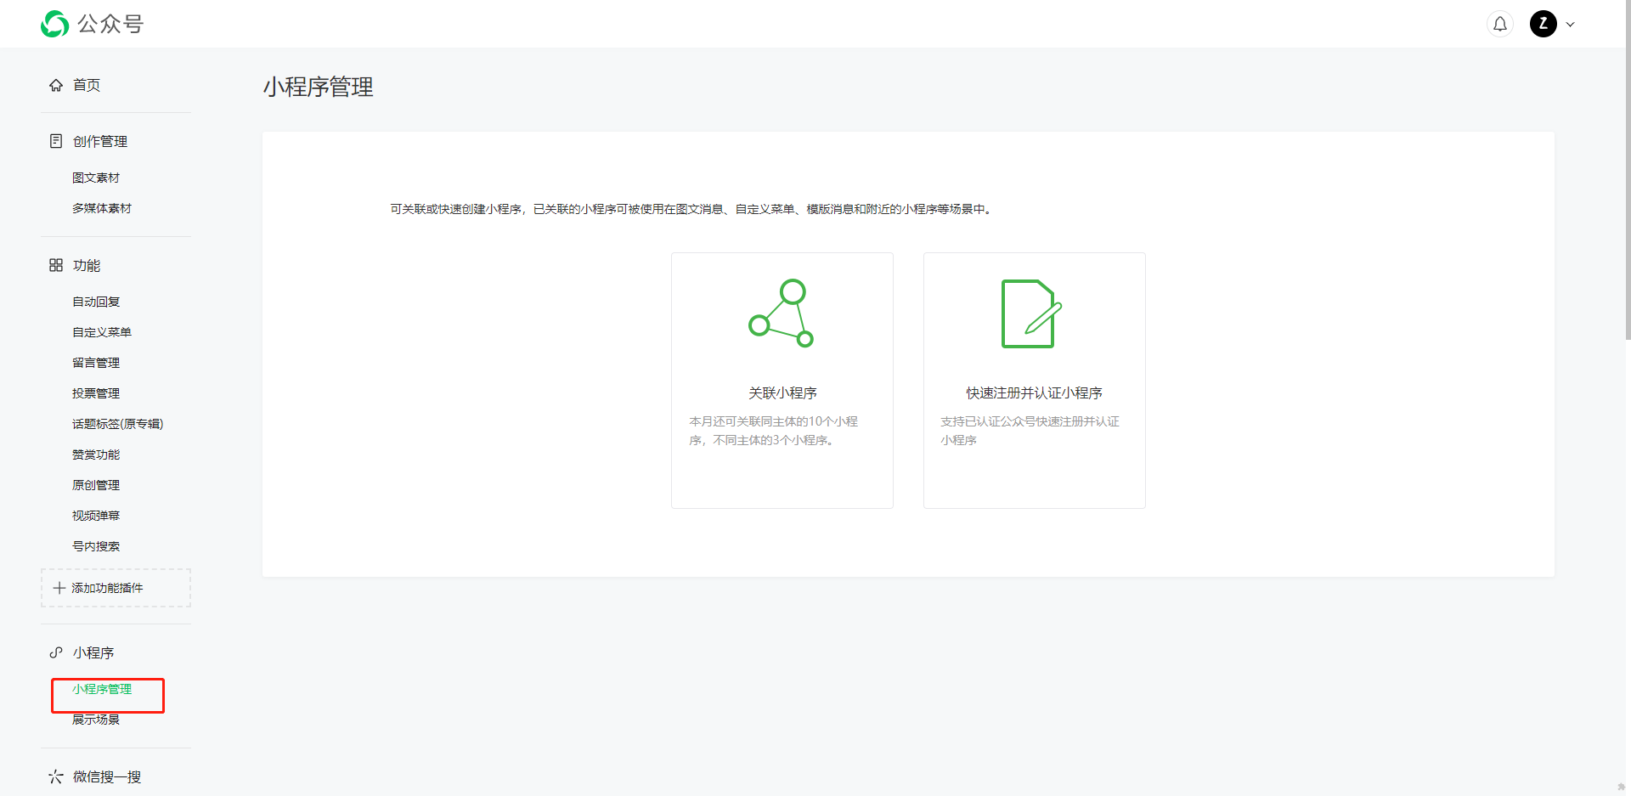Viewport: 1631px width, 796px height.
Task: Open 赞赏功能 page
Action: click(96, 454)
